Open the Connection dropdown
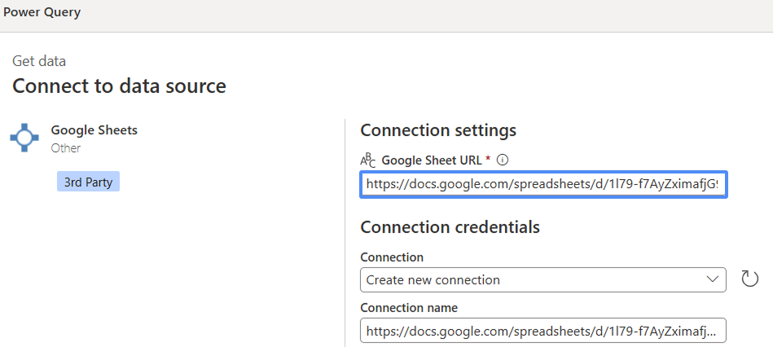 coord(542,279)
